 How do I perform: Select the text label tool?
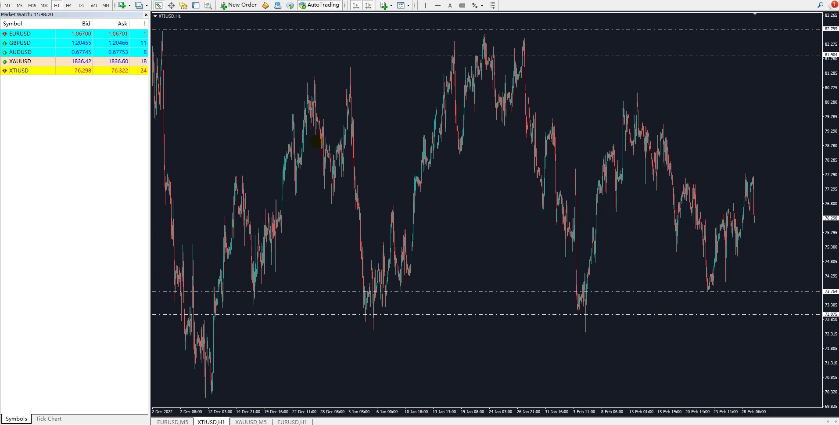[x=450, y=5]
